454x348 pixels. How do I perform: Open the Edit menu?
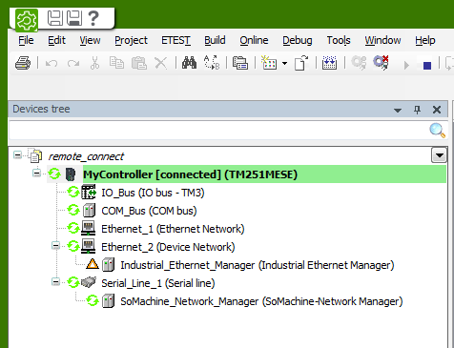(x=56, y=40)
